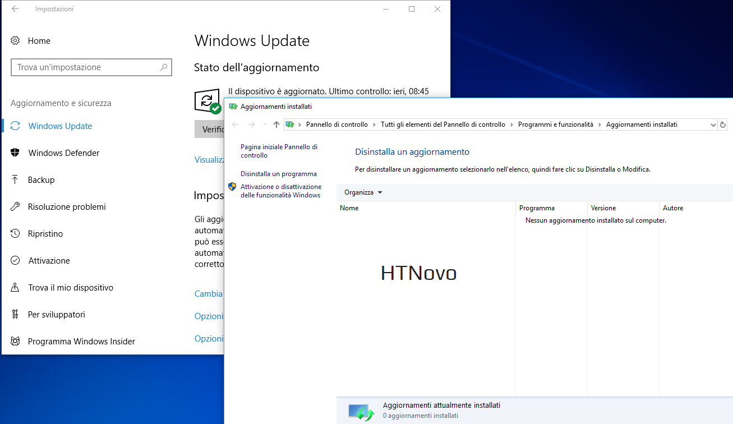733x424 pixels.
Task: Go back using Settings window arrow
Action: pyautogui.click(x=15, y=9)
